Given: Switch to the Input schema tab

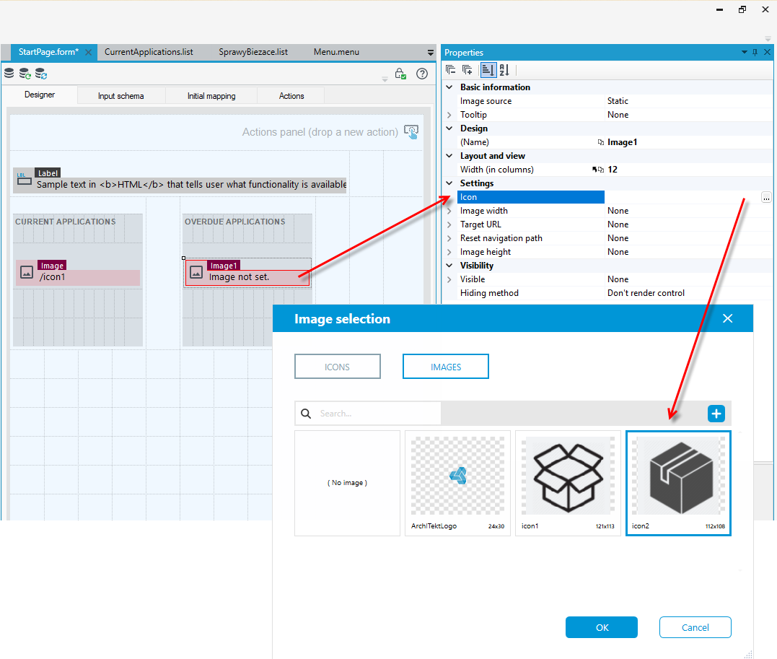Looking at the screenshot, I should click(121, 96).
